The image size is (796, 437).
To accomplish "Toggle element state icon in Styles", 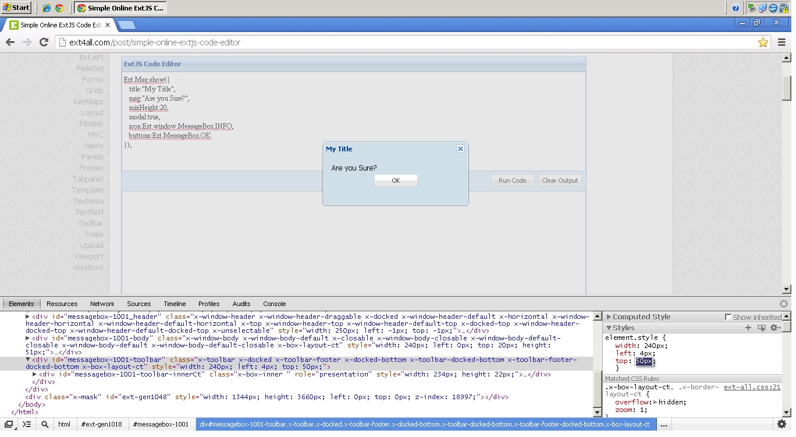I will [762, 328].
